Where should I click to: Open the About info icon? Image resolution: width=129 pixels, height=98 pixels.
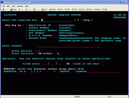[52, 9]
